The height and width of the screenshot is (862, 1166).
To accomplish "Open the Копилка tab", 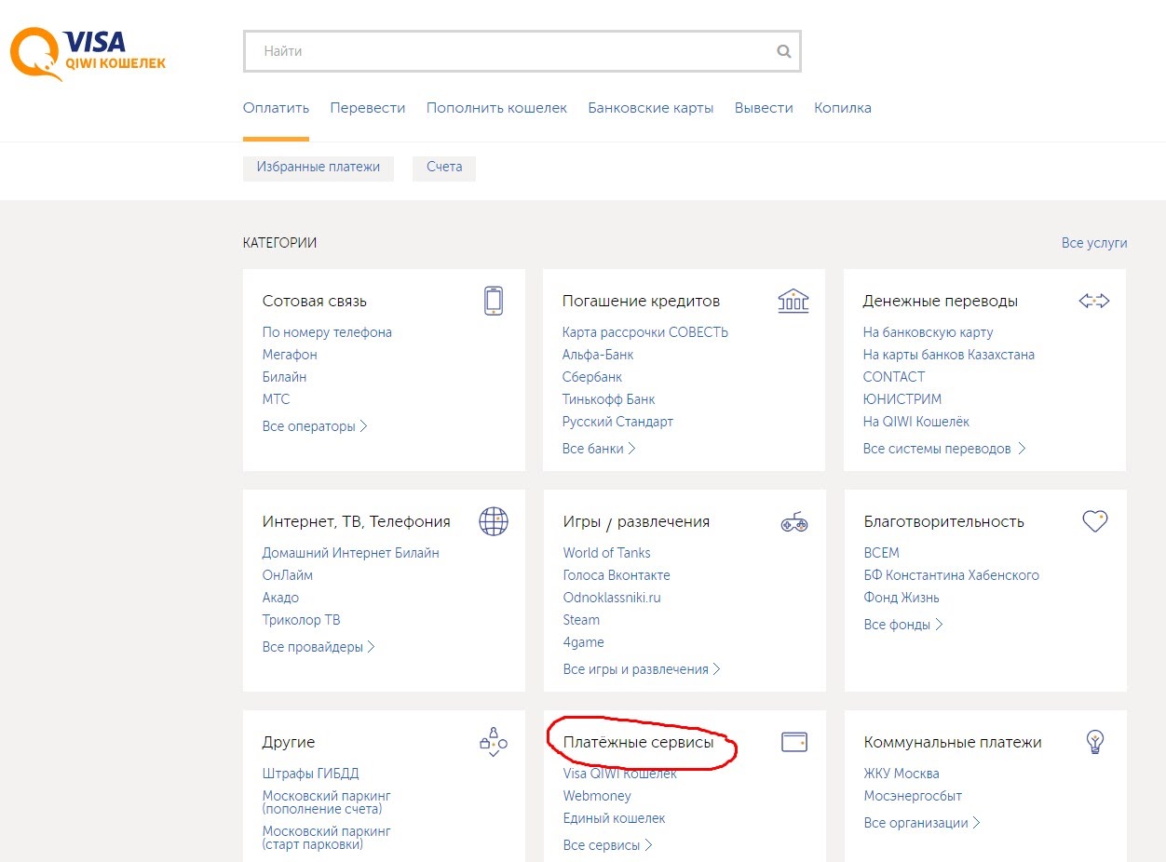I will [843, 108].
